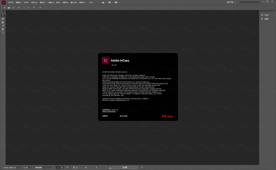Toggle hidden characters display in the top bar
The height and width of the screenshot is (170, 276).
tap(34, 8)
